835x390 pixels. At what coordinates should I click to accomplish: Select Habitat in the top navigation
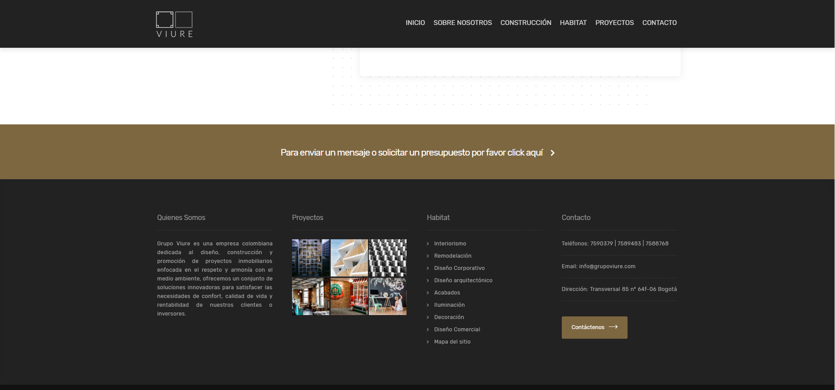tap(573, 23)
